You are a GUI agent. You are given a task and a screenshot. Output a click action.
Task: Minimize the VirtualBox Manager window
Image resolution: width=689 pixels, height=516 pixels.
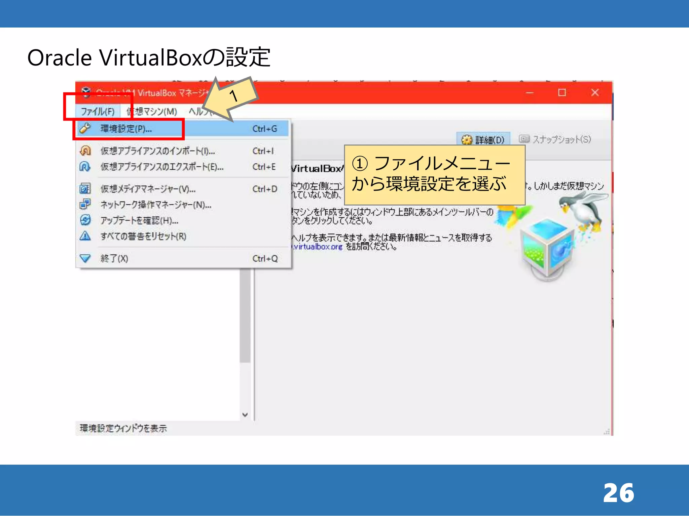[x=530, y=92]
